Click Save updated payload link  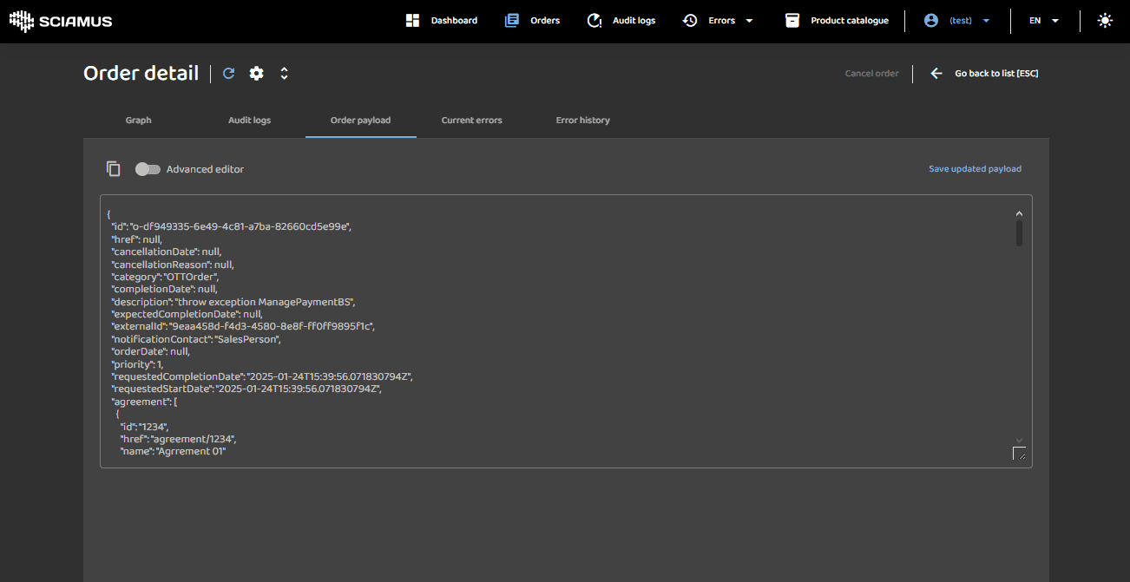[x=975, y=169]
